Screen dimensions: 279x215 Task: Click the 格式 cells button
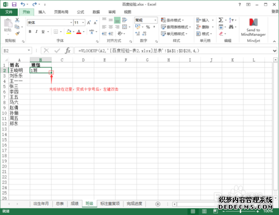tap(204, 34)
